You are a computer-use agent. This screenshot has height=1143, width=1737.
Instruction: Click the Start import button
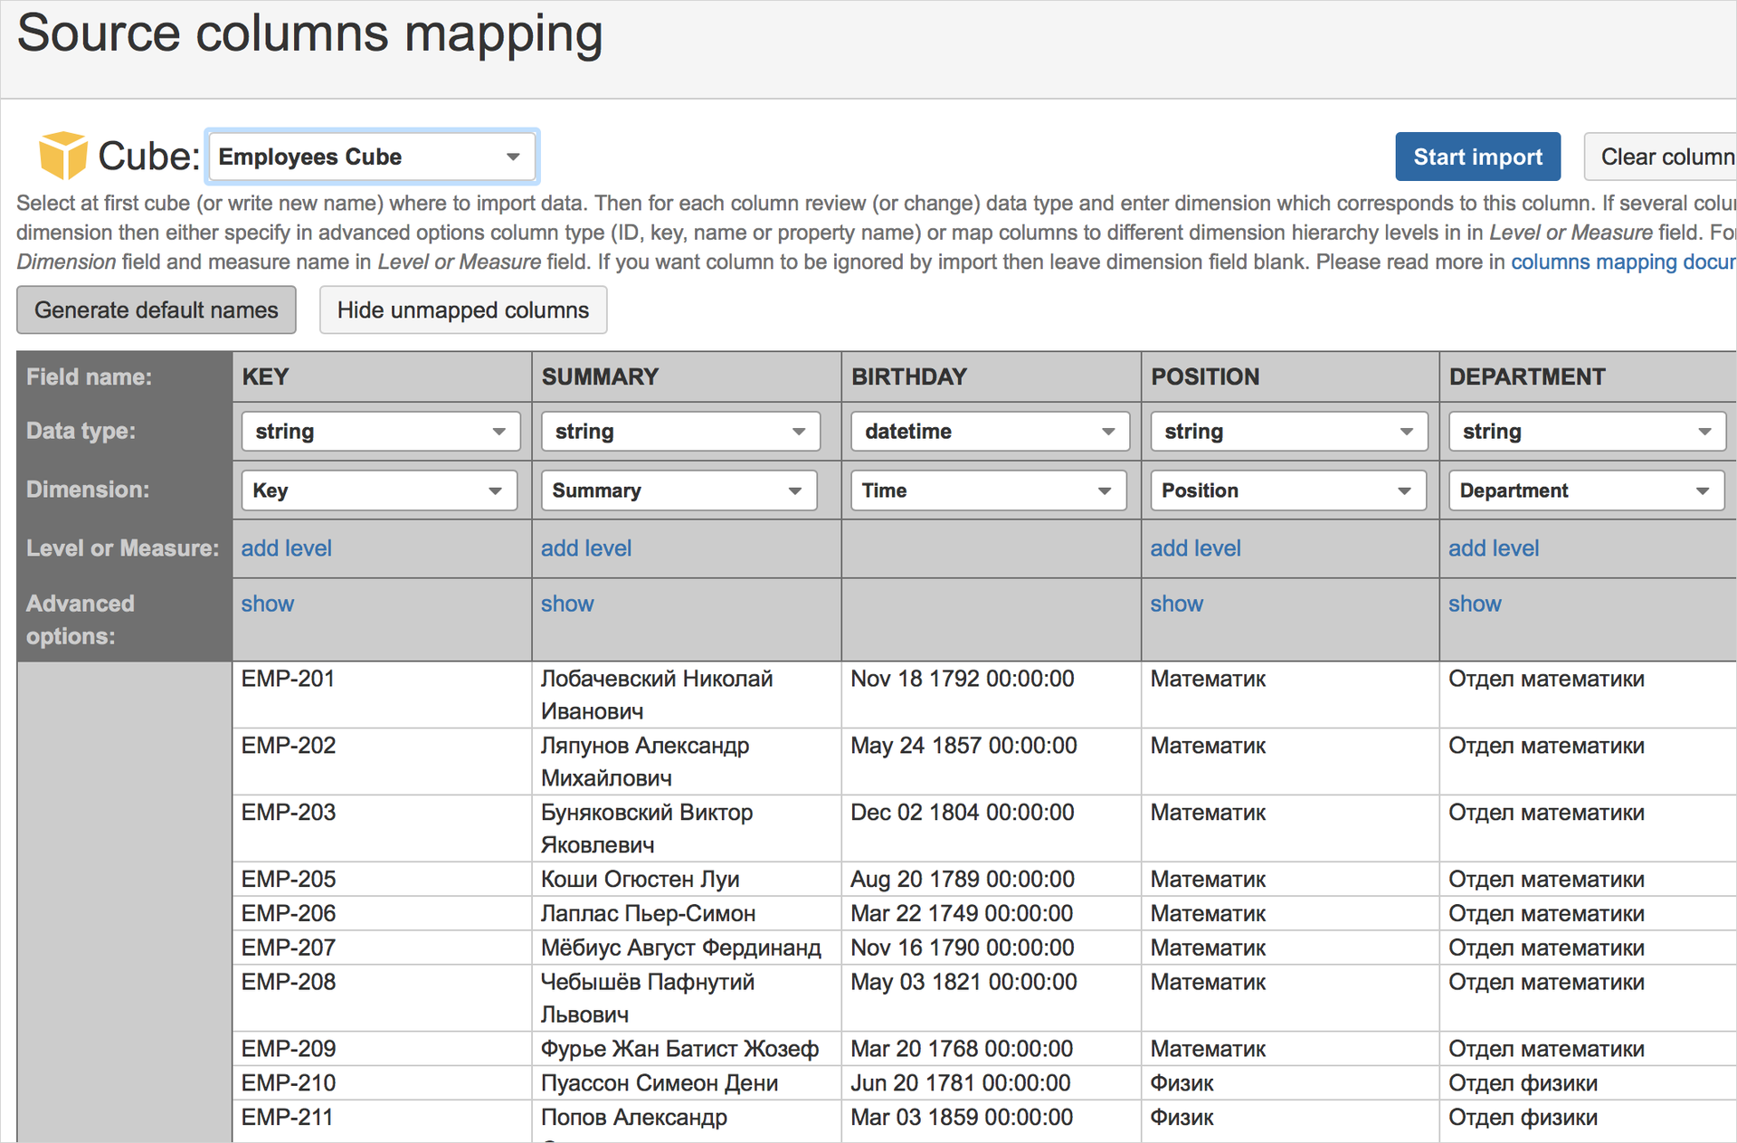[1476, 157]
